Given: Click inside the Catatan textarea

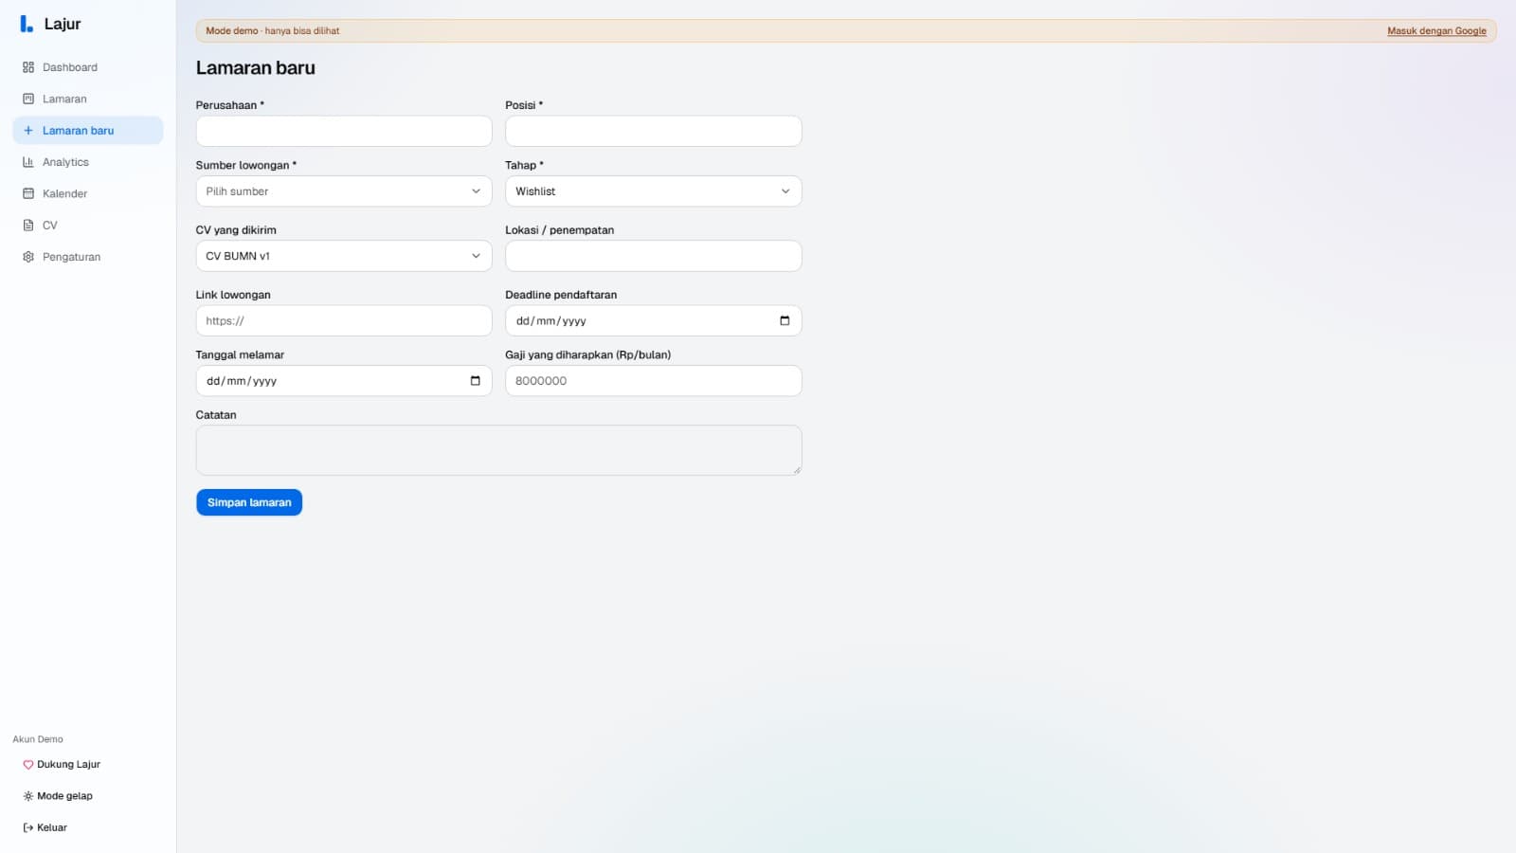Looking at the screenshot, I should coord(498,450).
